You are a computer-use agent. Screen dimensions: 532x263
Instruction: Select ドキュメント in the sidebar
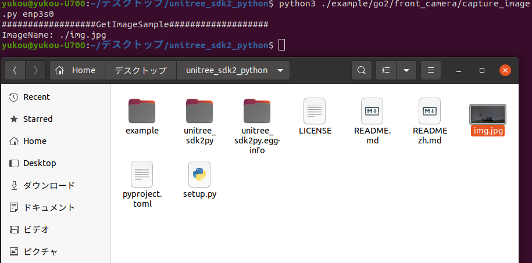56,207
